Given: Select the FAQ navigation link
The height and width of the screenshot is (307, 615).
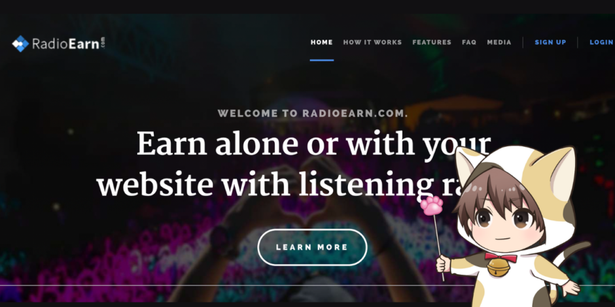Looking at the screenshot, I should [x=469, y=42].
